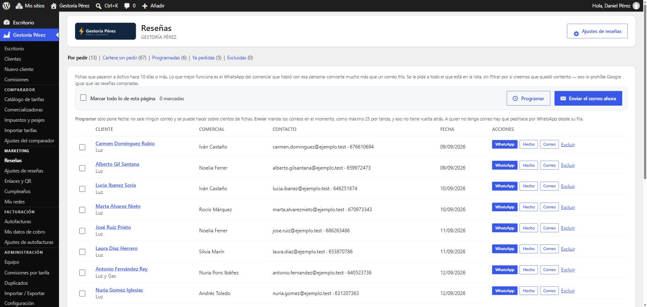The width and height of the screenshot is (647, 307).
Task: Mark the Laura Díaz Herrero checkbox
Action: coord(82,252)
